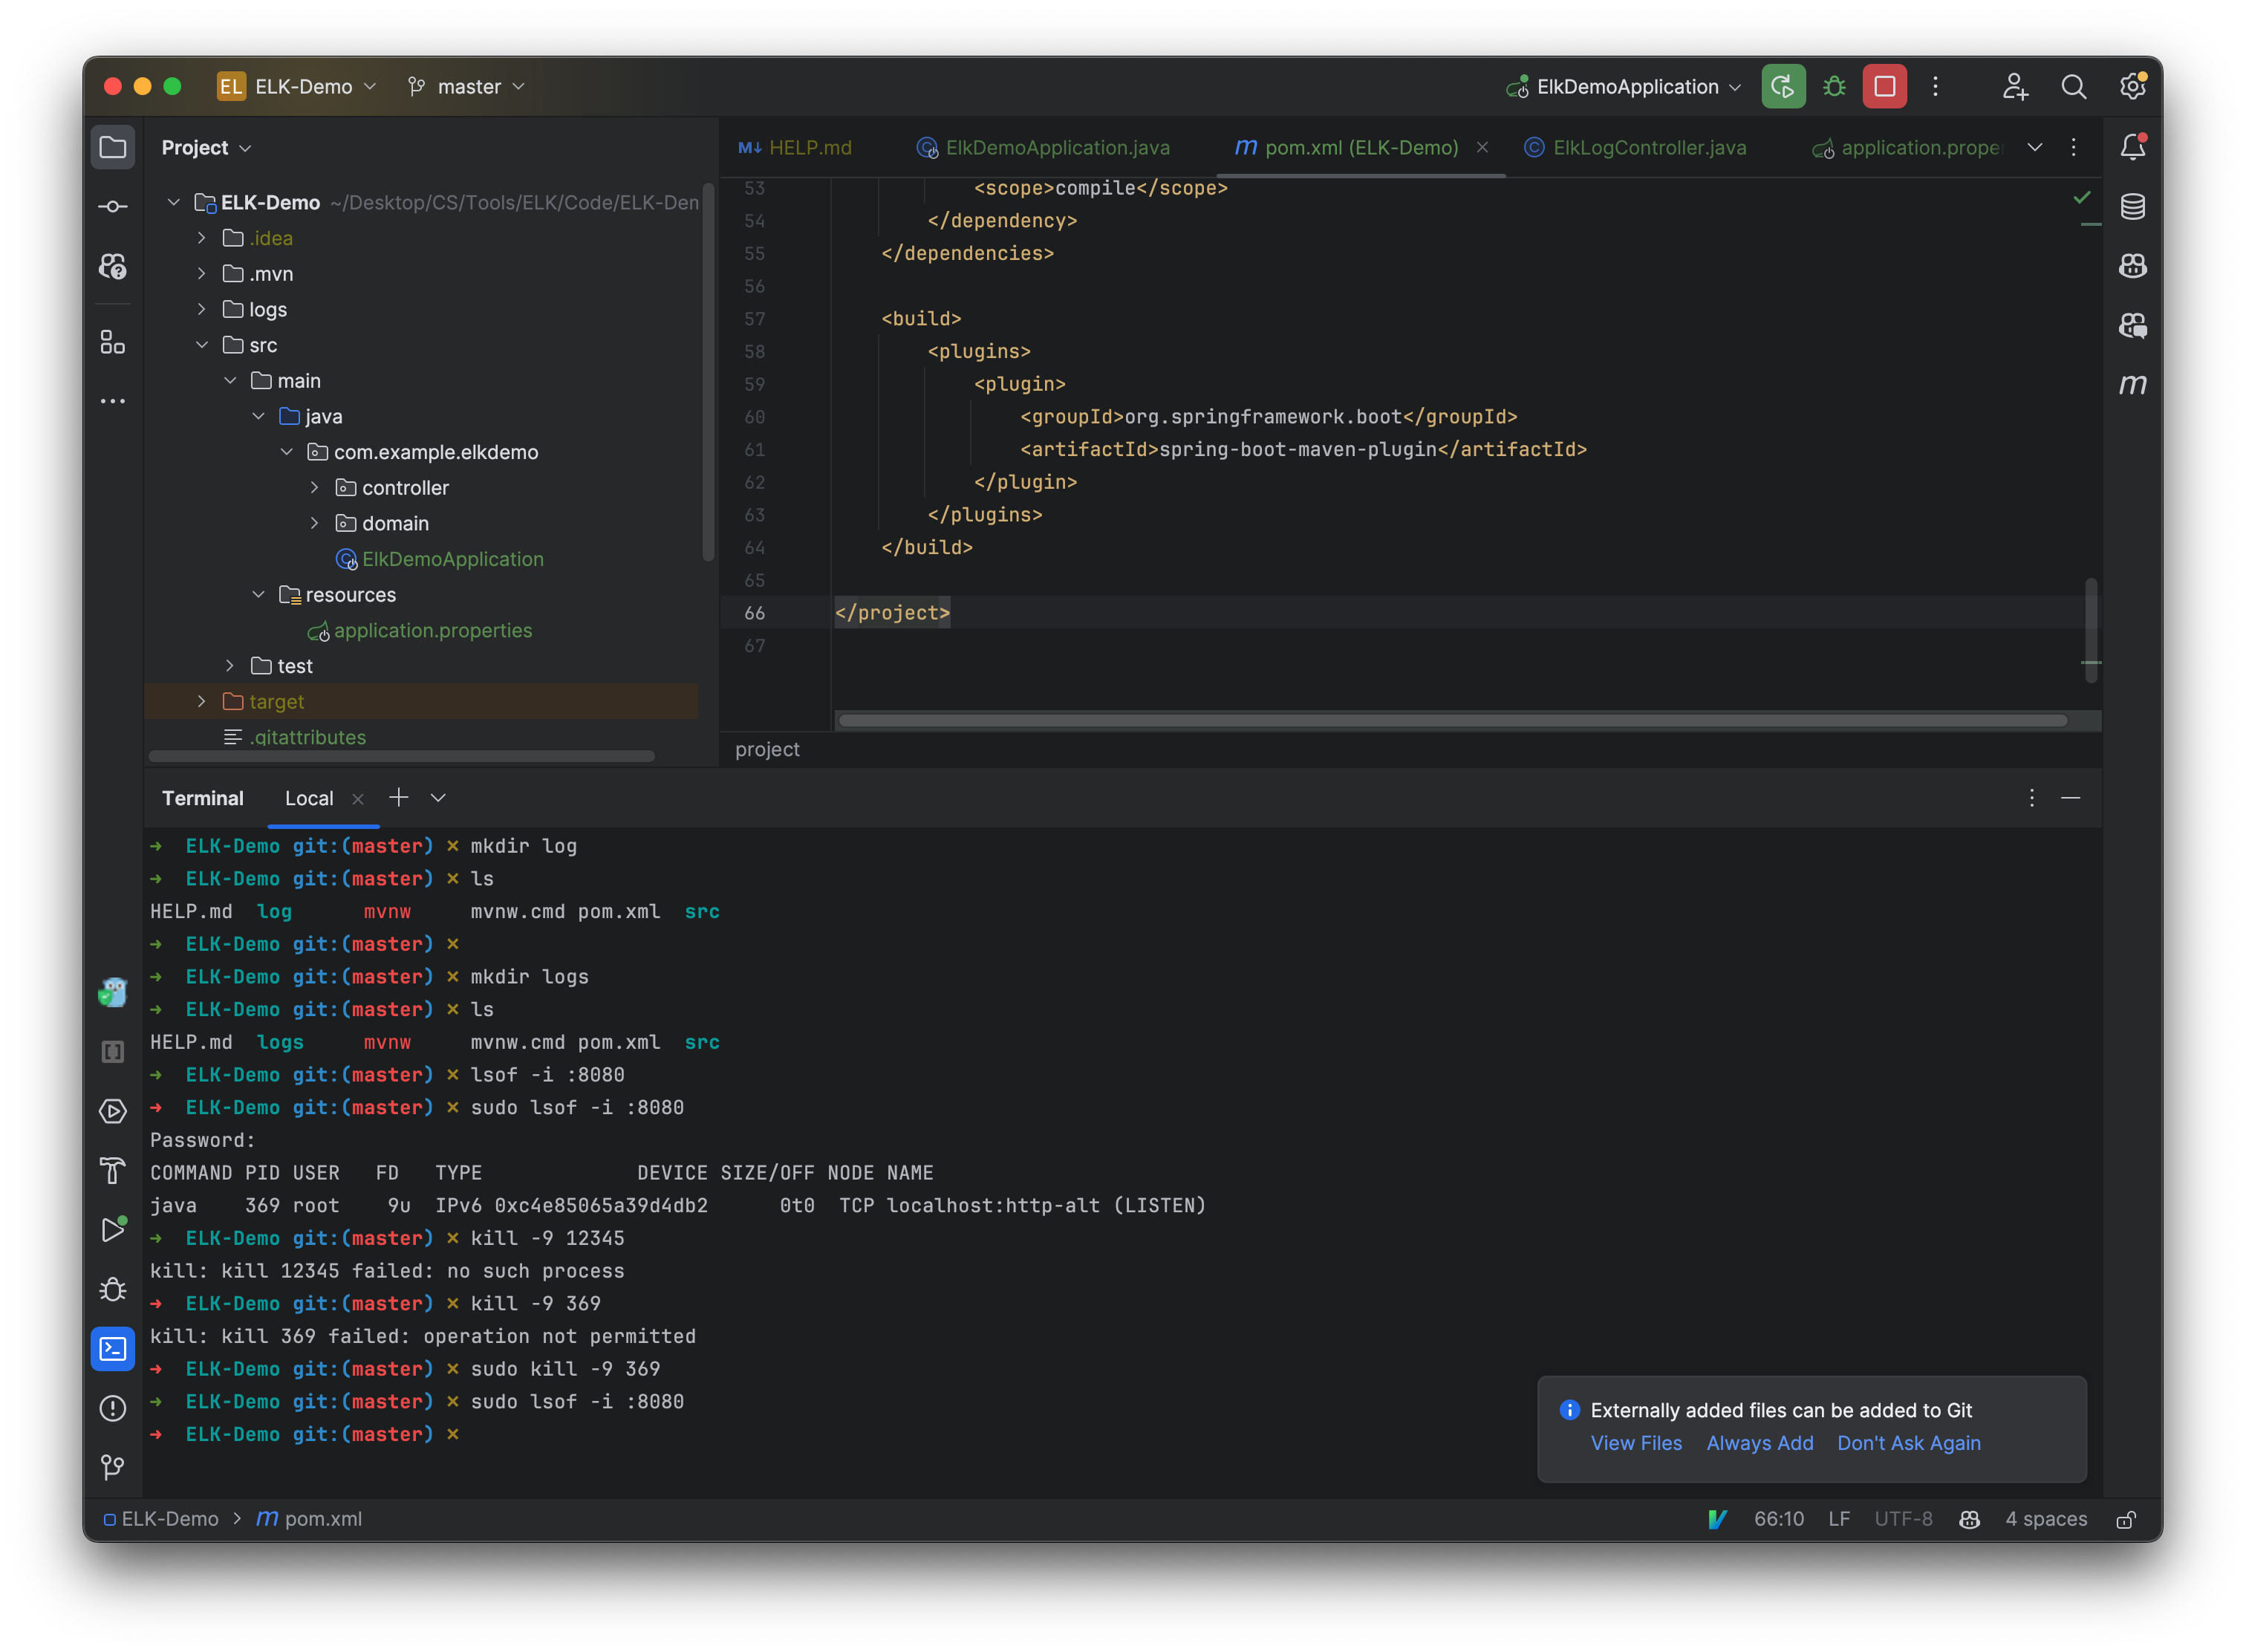
Task: Start debugging with the bug icon
Action: pyautogui.click(x=1833, y=86)
